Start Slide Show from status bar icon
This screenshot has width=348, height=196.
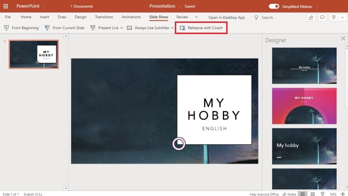[x=322, y=194]
